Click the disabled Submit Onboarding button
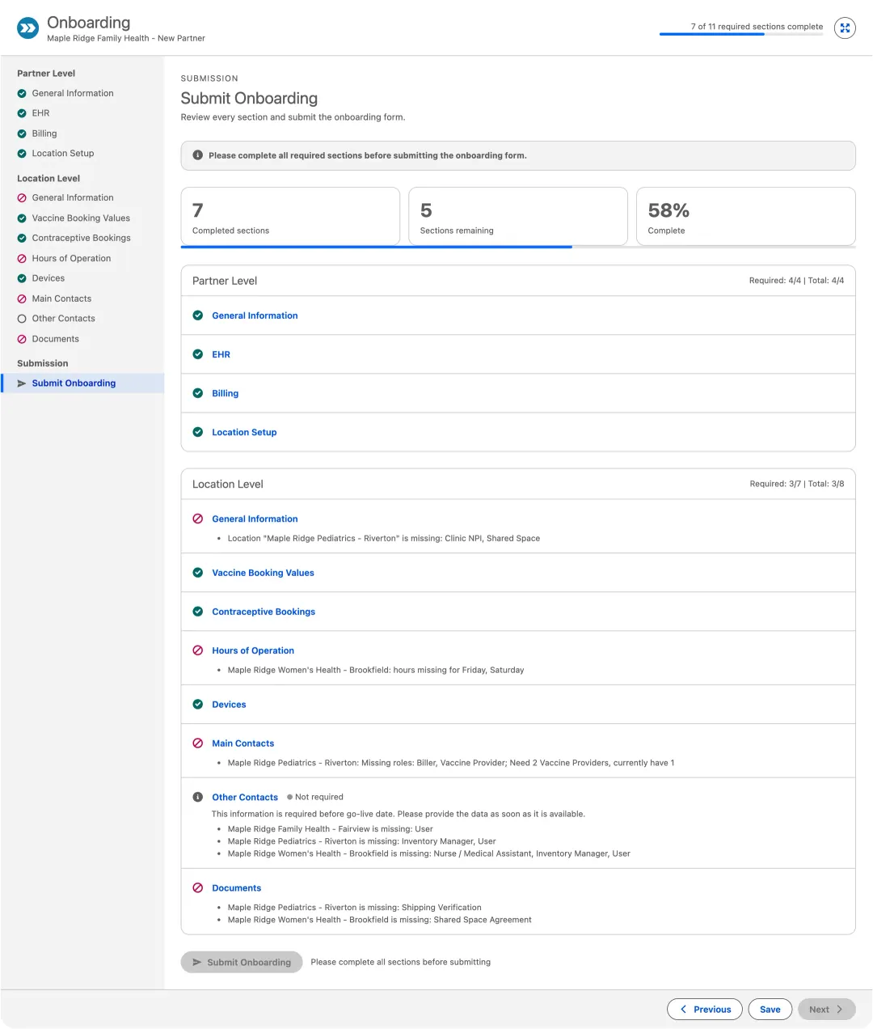Image resolution: width=873 pixels, height=1029 pixels. (x=242, y=962)
